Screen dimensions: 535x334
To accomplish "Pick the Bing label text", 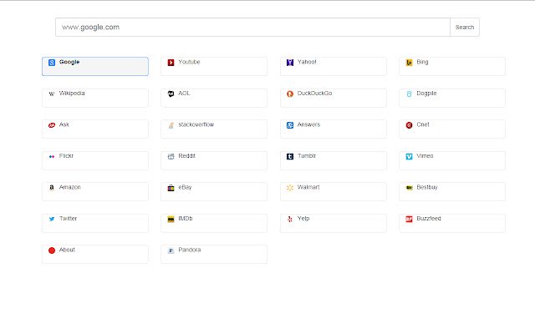I will coord(422,62).
